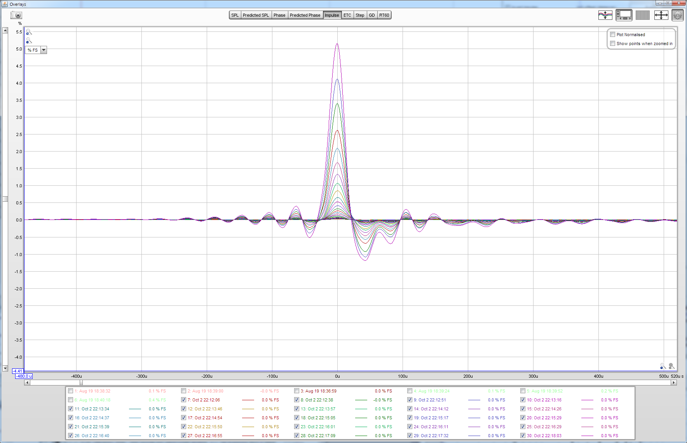
Task: Click trace label 17: Oct 2 22:14:54
Action: click(205, 418)
